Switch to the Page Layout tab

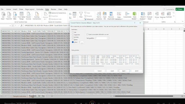tap(30, 9)
